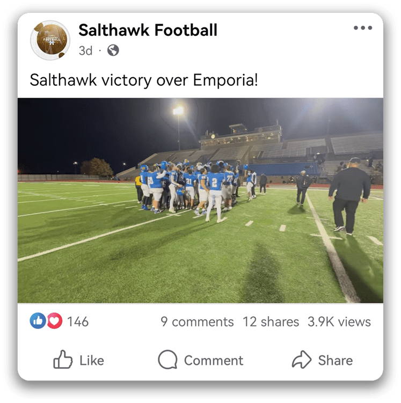Click the Comment speech bubble icon
The image size is (401, 403).
(x=167, y=360)
